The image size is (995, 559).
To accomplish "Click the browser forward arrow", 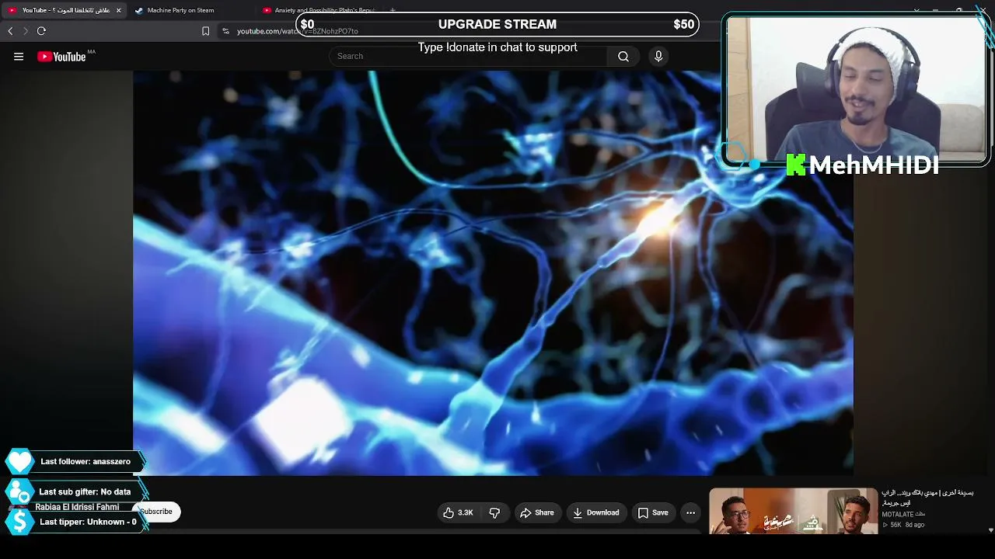I will point(25,31).
